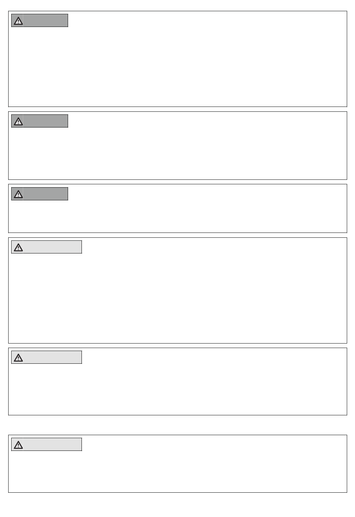Image resolution: width=355 pixels, height=517 pixels.
Task: Click the warning triangle in the third dark-gray box
Action: coord(18,194)
